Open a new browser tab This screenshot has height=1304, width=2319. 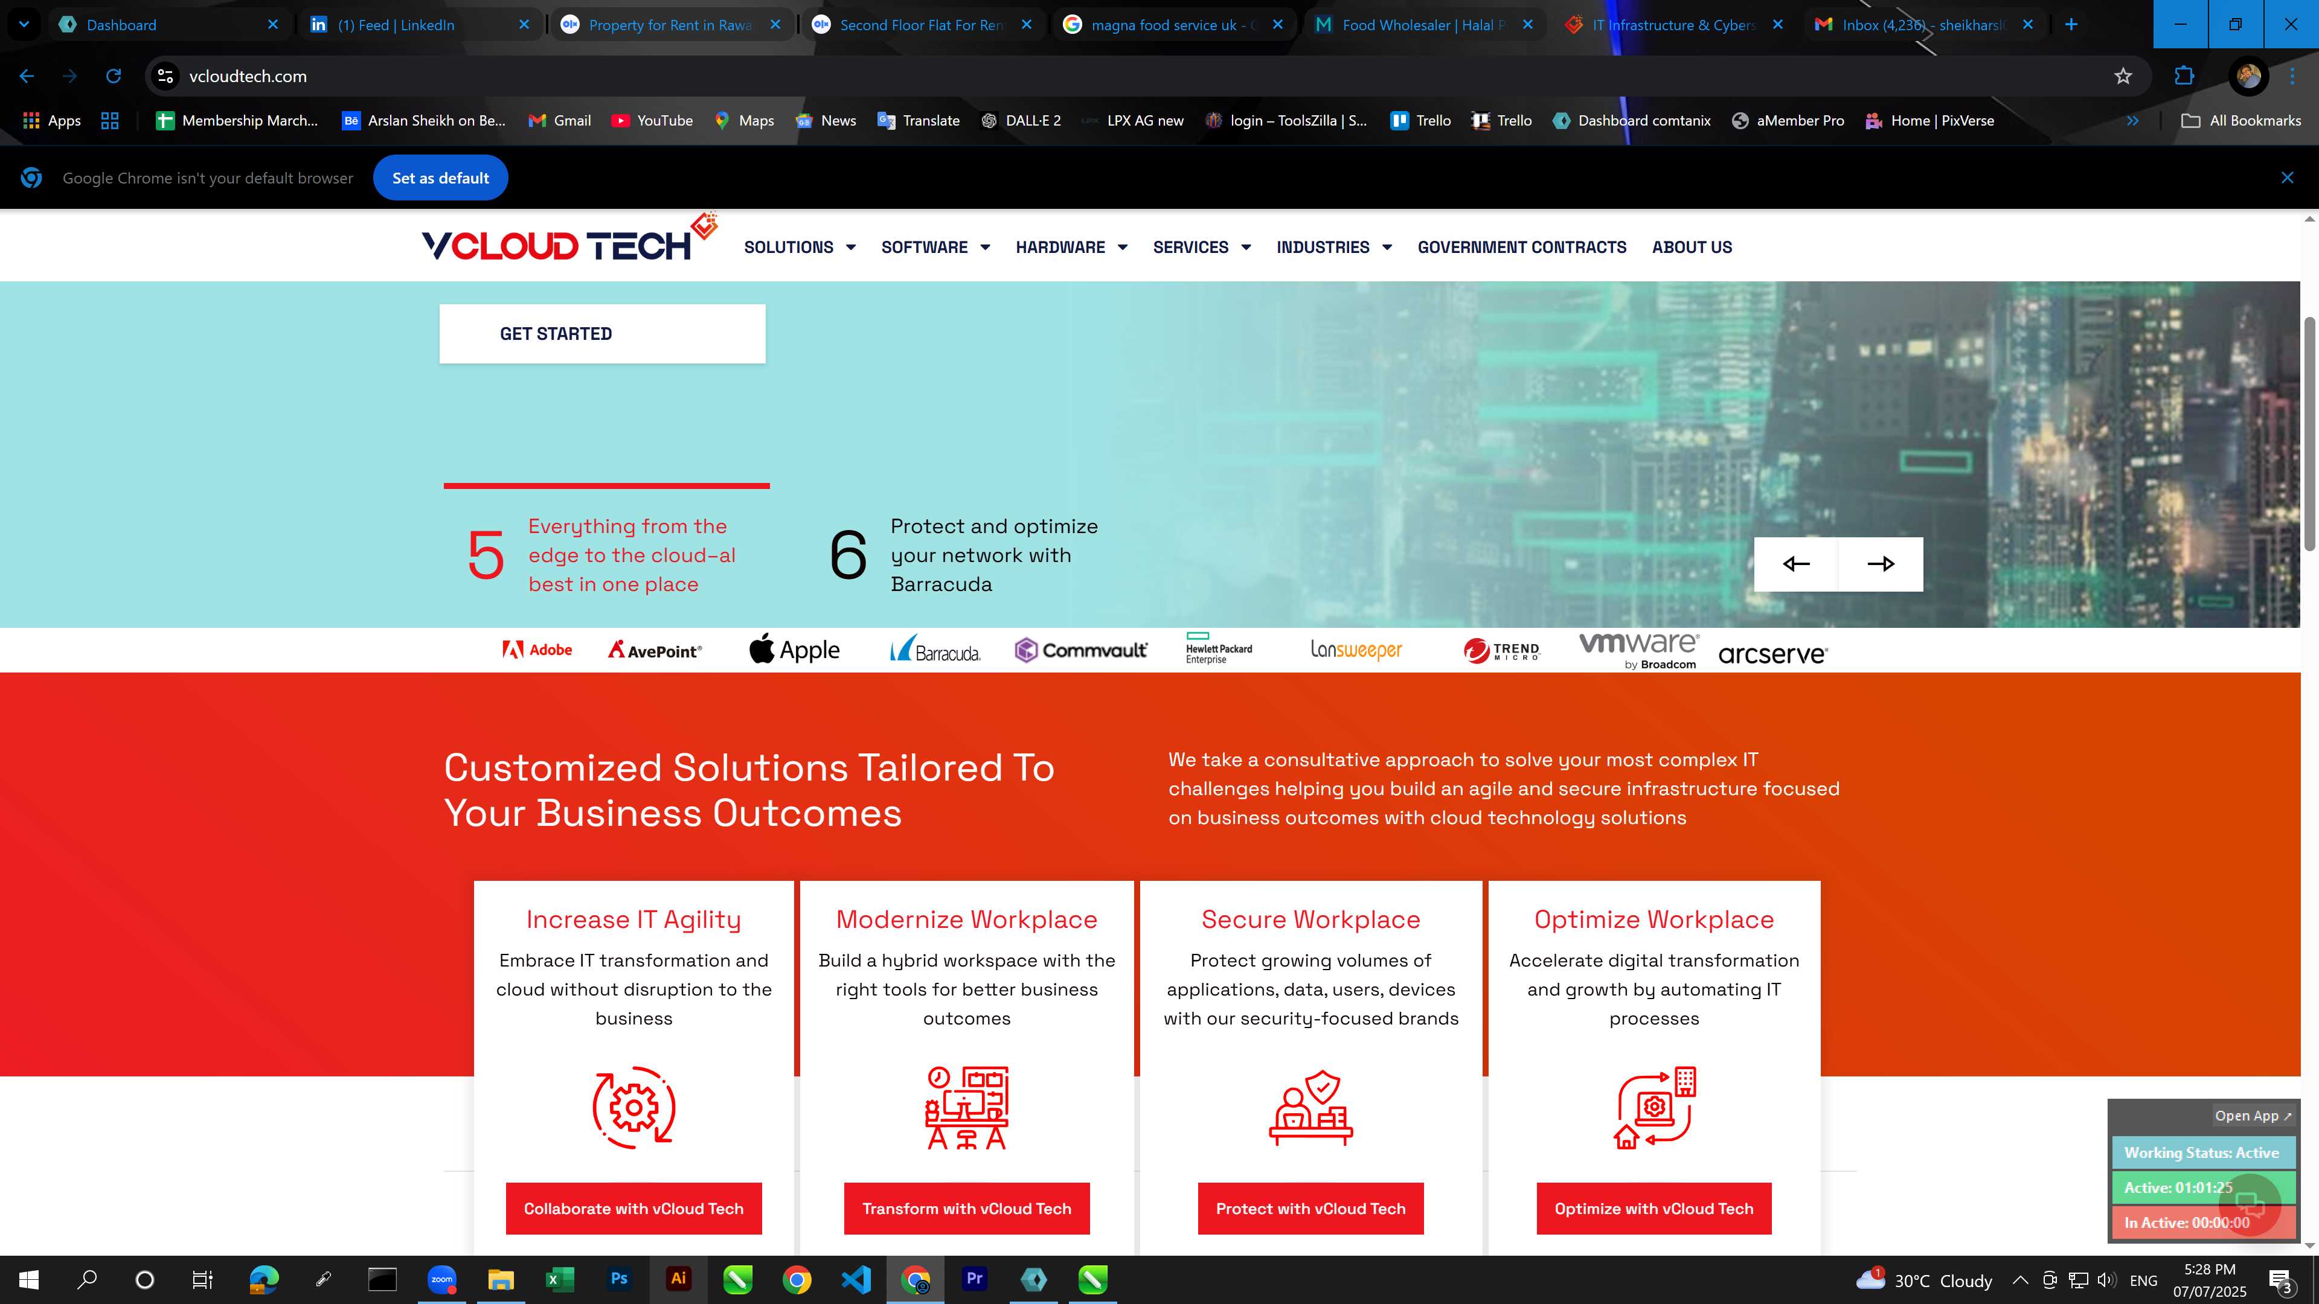pyautogui.click(x=2071, y=24)
